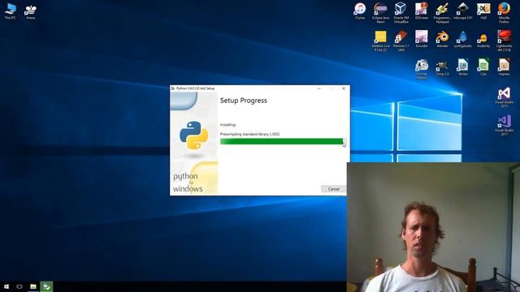Launch the Arena chess shortcut

(31, 11)
